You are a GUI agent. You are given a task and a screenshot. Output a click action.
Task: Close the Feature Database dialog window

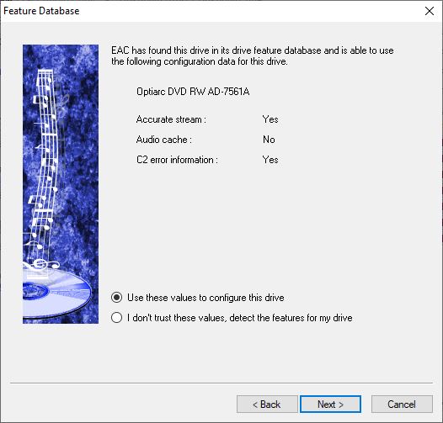pyautogui.click(x=430, y=11)
